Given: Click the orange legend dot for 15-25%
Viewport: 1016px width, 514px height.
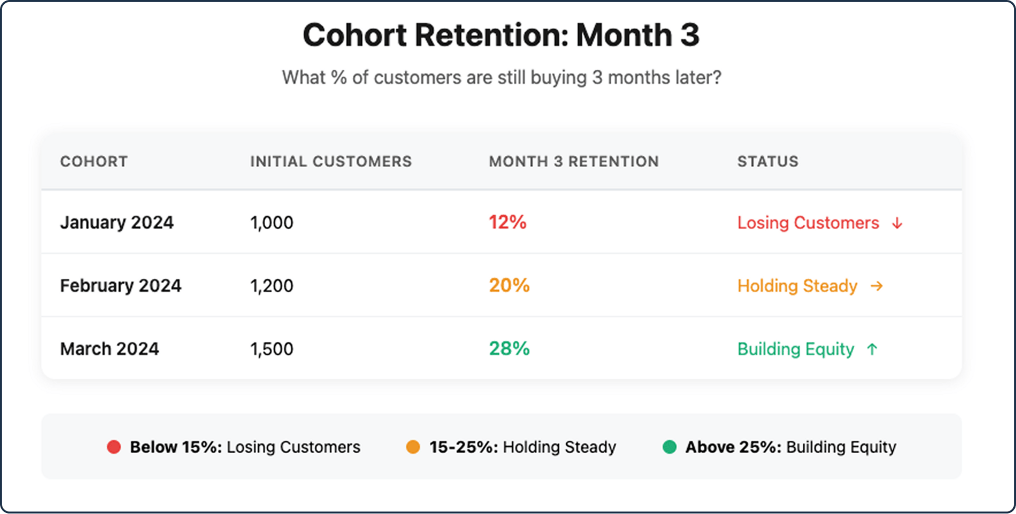Looking at the screenshot, I should [x=413, y=447].
